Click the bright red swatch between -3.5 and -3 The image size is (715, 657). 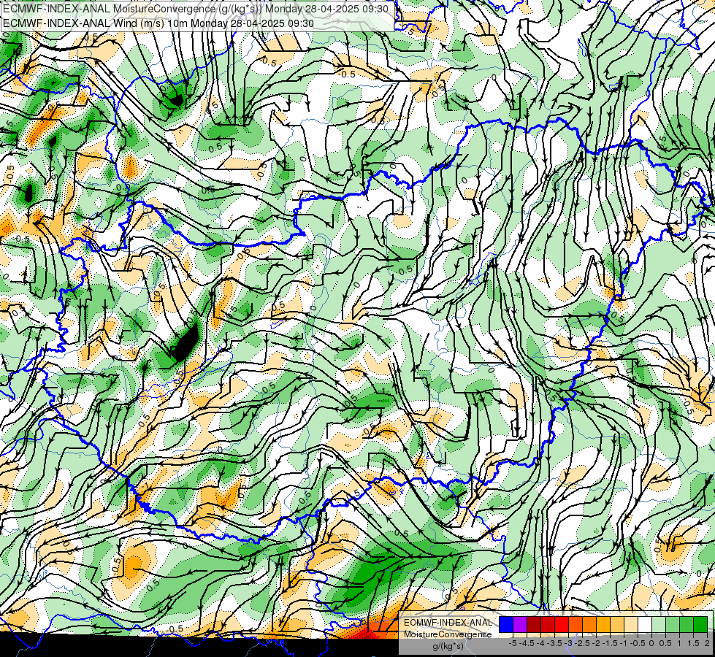coord(562,624)
